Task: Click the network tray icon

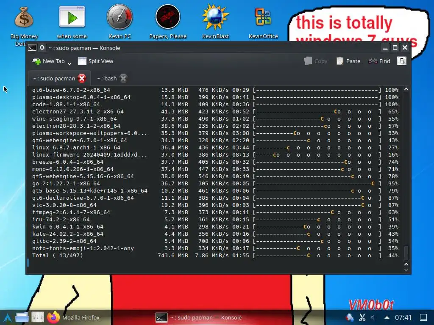Action: click(349, 317)
